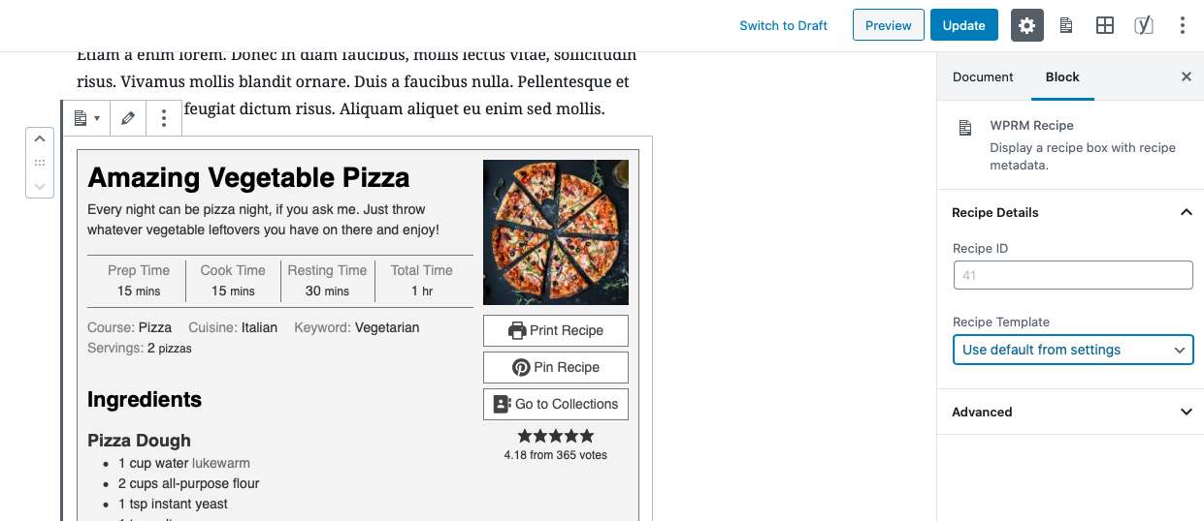Viewport: 1204px width, 521px height.
Task: Change block type via recipe icon dropdown
Action: (x=87, y=118)
